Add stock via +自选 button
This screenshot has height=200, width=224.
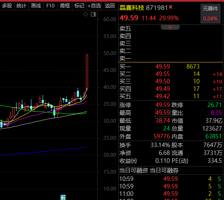tap(94, 6)
